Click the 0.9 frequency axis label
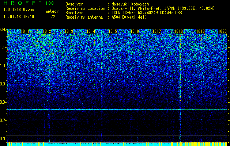This screenshot has width=230, height=146. pyautogui.click(x=3, y=84)
